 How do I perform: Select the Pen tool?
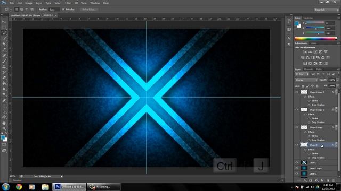4,100
